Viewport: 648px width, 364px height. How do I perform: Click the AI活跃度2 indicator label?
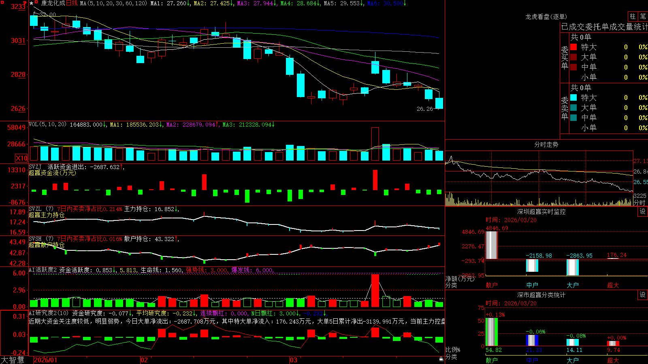(x=43, y=270)
